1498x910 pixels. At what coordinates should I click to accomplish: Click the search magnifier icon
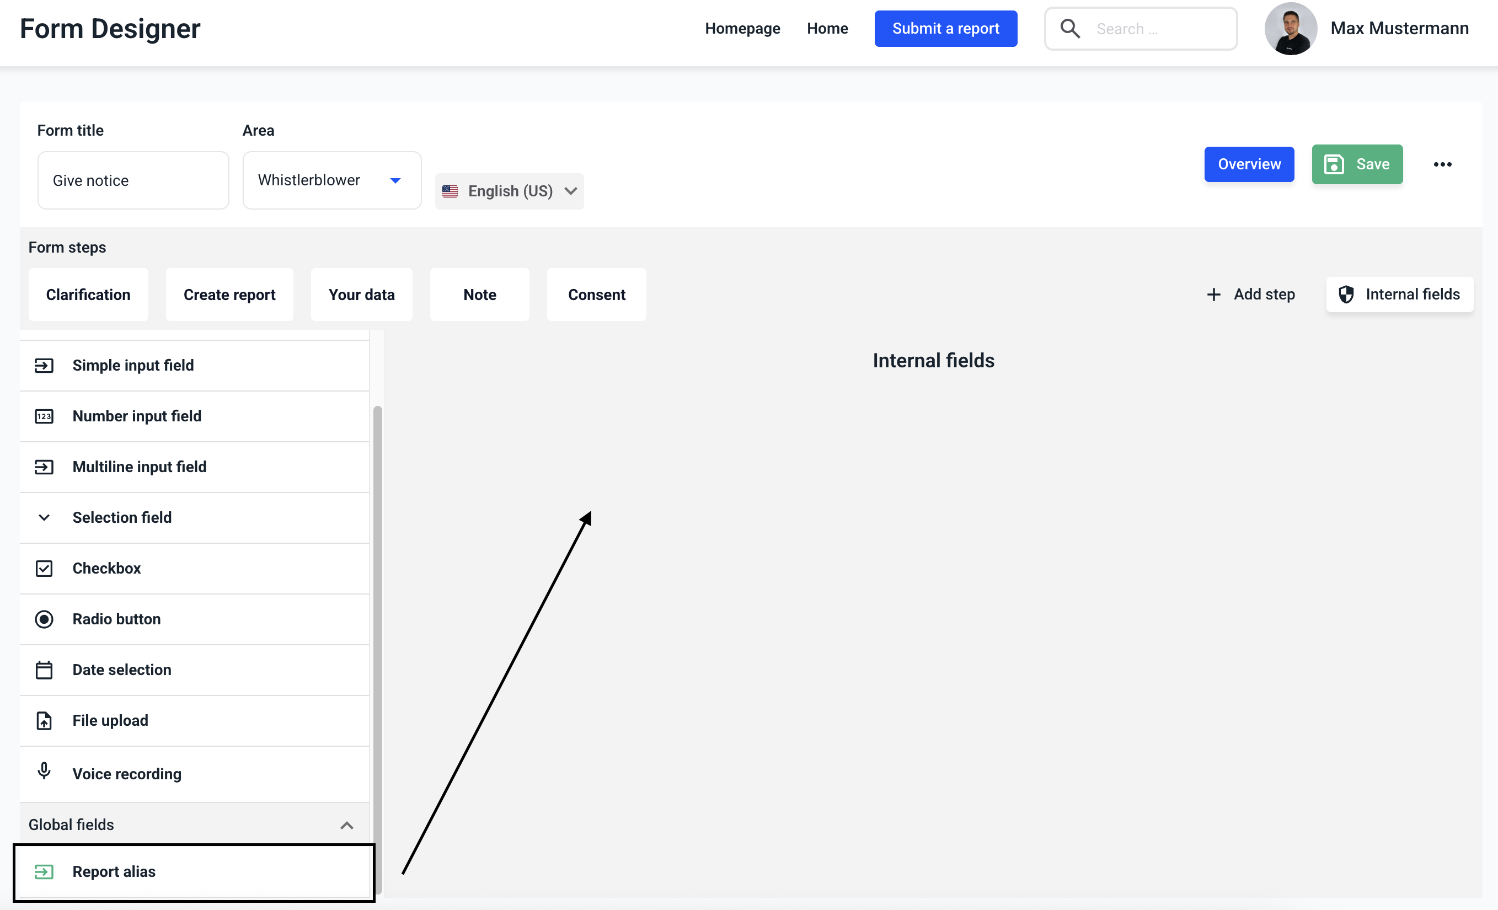(x=1070, y=29)
